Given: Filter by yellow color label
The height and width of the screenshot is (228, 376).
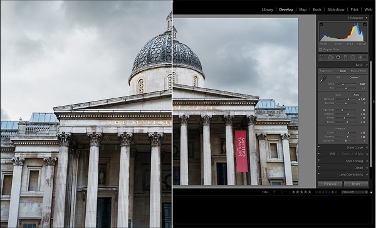Looking at the screenshot, I should [x=320, y=192].
